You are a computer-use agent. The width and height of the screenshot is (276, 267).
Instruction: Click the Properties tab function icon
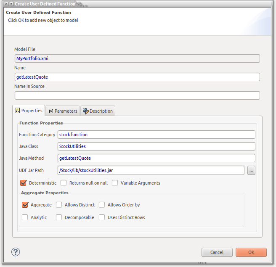[17, 111]
